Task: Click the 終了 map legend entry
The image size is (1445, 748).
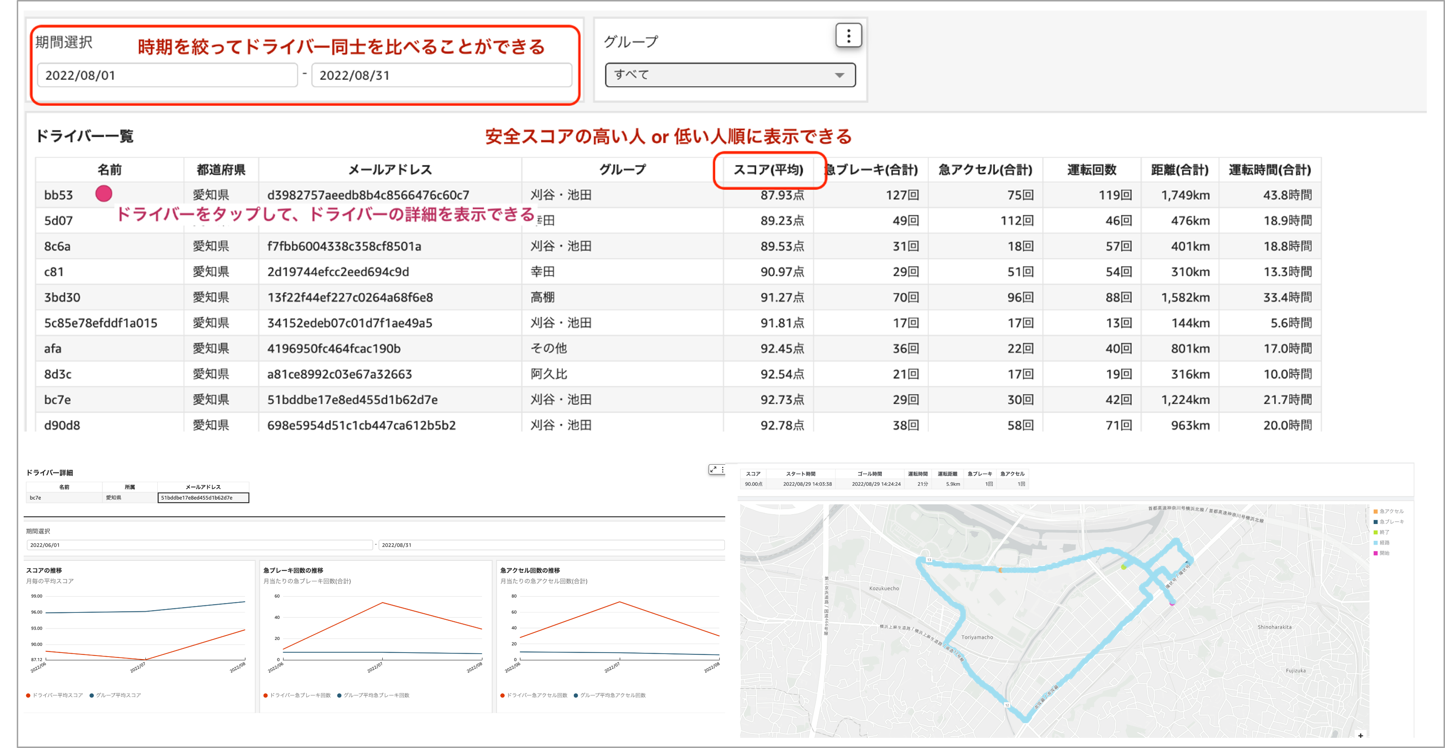Action: pyautogui.click(x=1381, y=532)
